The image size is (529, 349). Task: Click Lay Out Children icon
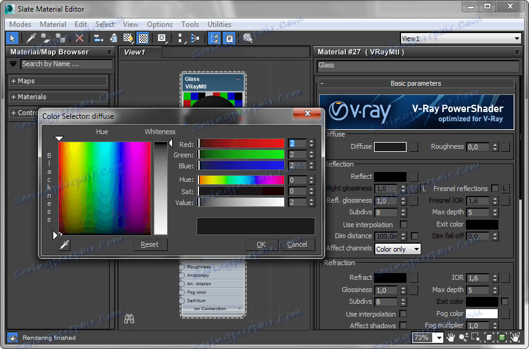195,38
